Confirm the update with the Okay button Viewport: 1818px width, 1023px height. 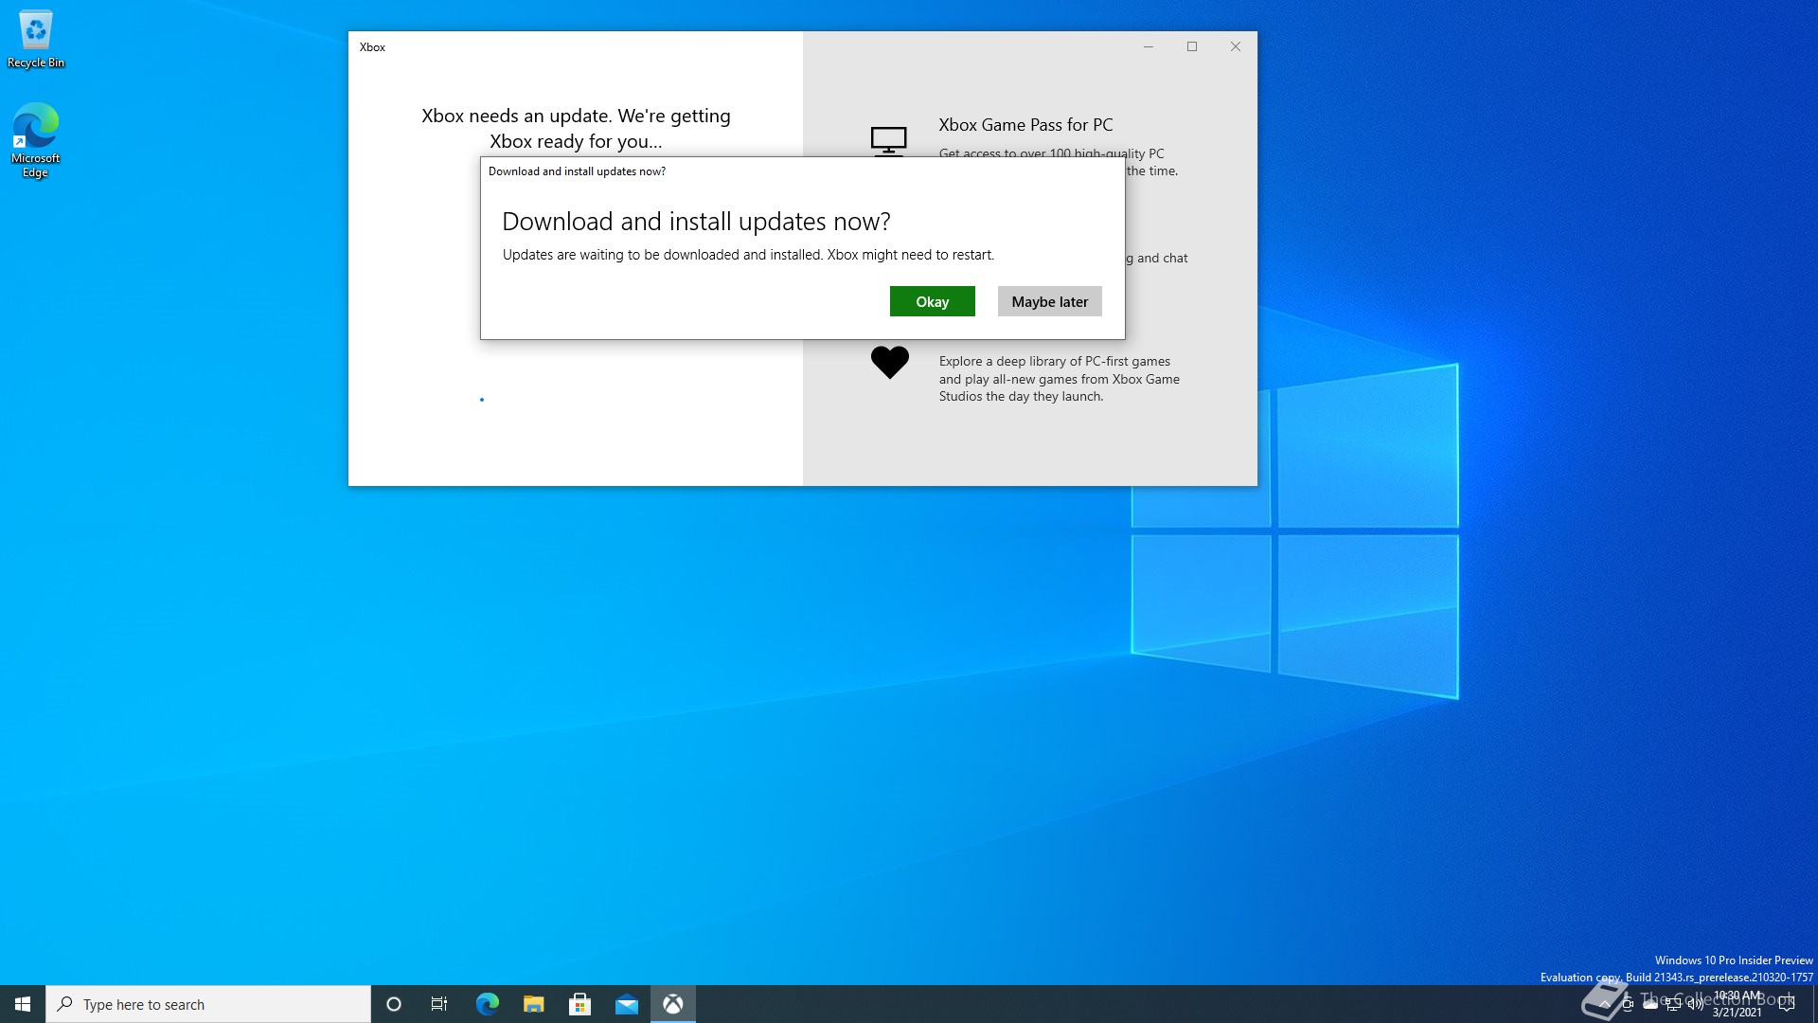click(x=932, y=301)
